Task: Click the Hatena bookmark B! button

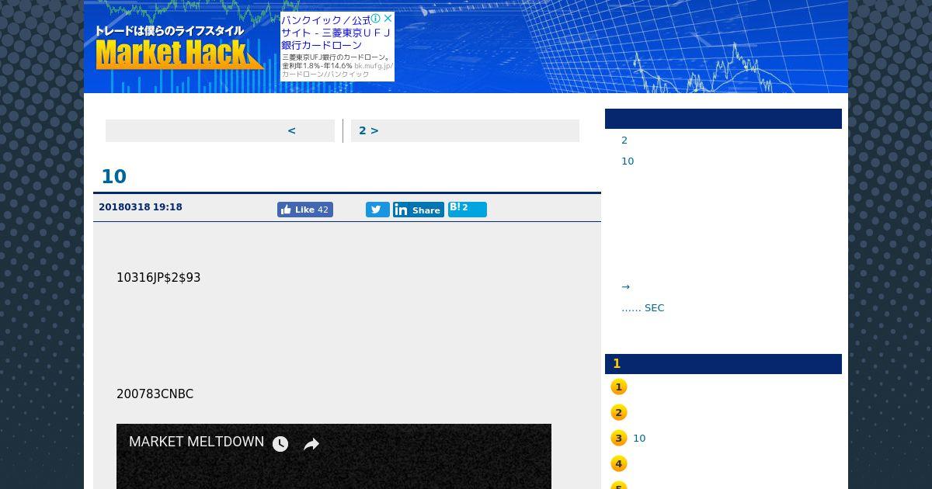Action: pyautogui.click(x=468, y=209)
